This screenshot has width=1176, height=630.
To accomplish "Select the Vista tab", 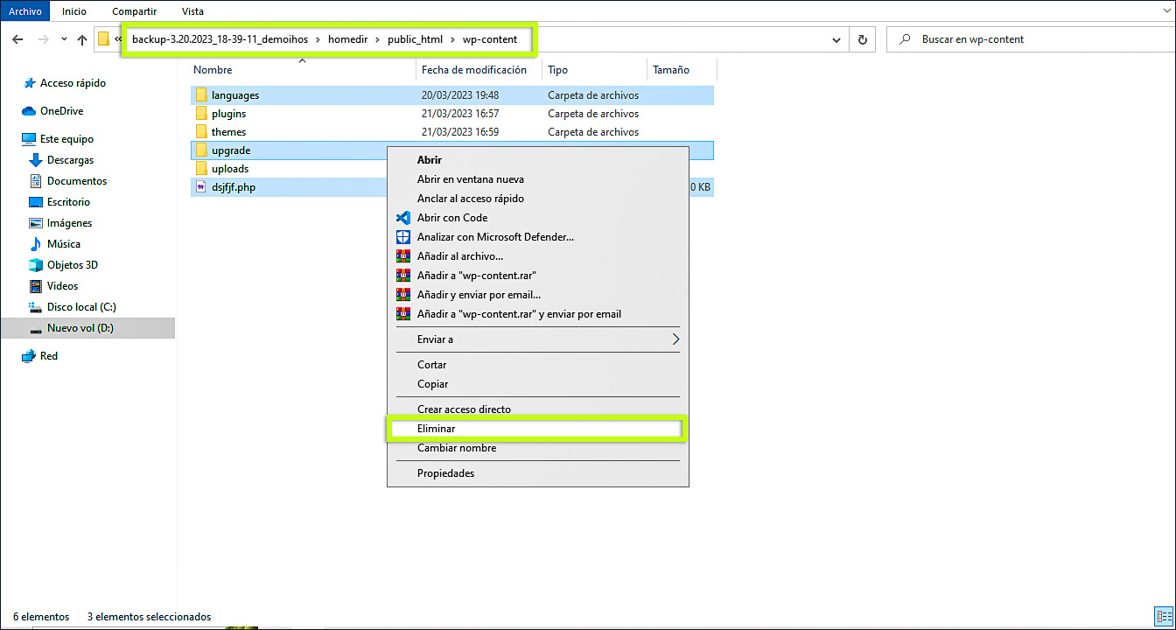I will click(192, 11).
